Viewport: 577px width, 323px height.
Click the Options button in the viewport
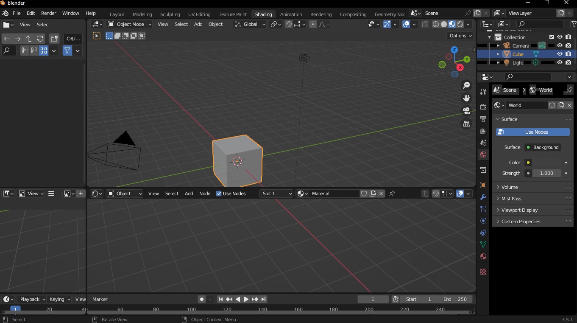pos(459,36)
